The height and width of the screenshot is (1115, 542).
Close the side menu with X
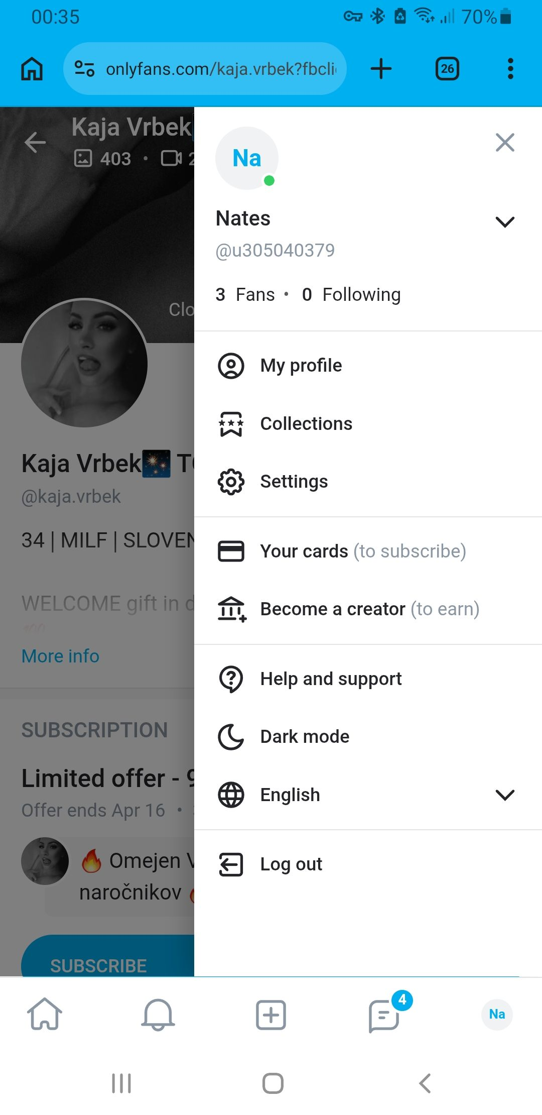coord(505,143)
